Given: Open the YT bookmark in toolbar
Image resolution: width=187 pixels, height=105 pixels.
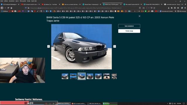Looking at the screenshot, I should pyautogui.click(x=157, y=11).
